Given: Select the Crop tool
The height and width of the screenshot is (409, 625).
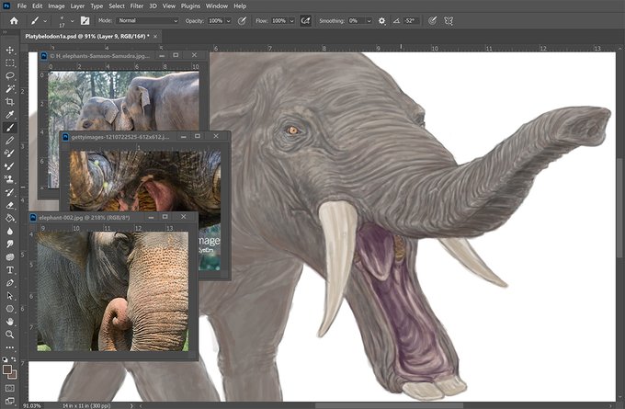Looking at the screenshot, I should click(x=10, y=101).
